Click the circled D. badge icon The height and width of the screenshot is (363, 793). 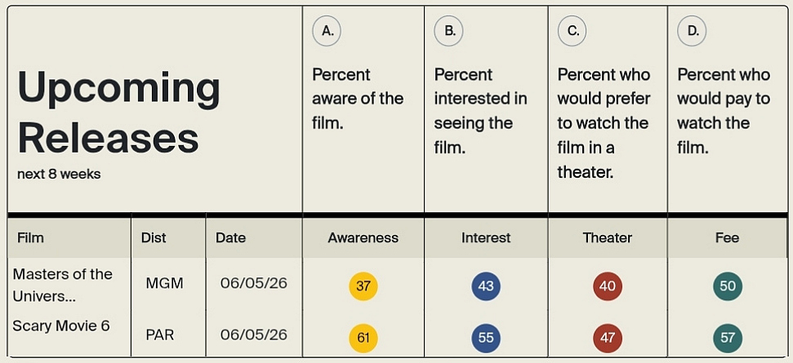692,32
